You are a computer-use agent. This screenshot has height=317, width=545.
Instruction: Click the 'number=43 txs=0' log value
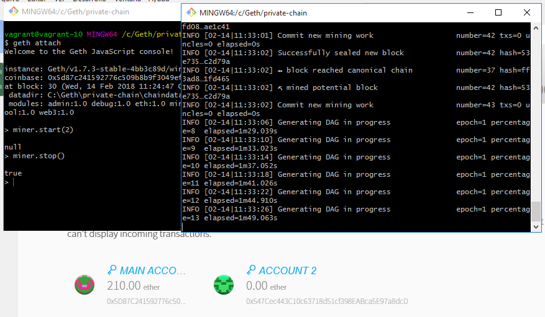tap(488, 105)
